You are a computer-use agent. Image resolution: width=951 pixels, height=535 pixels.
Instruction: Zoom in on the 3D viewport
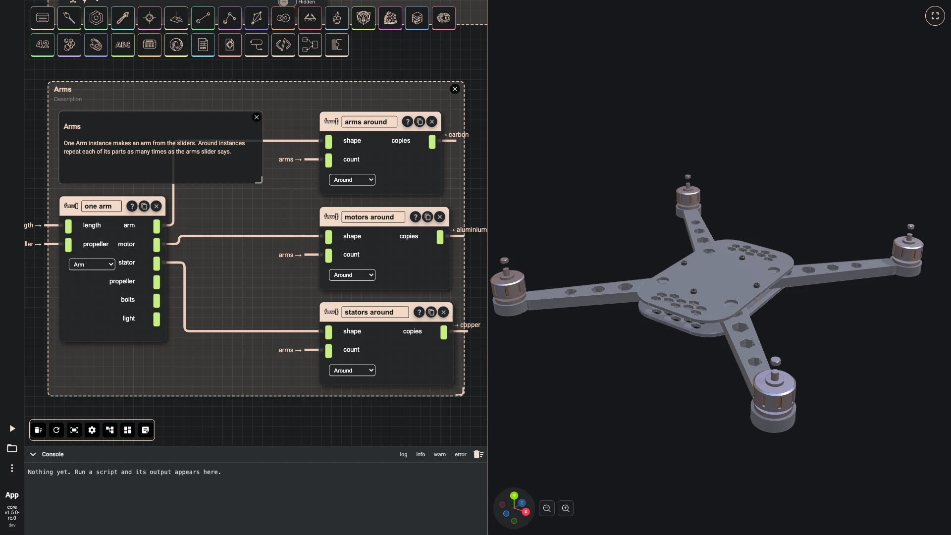[566, 508]
